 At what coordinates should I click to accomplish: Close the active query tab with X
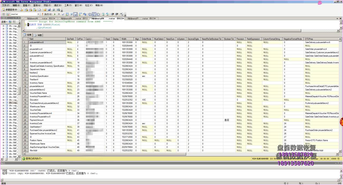click(x=341, y=19)
